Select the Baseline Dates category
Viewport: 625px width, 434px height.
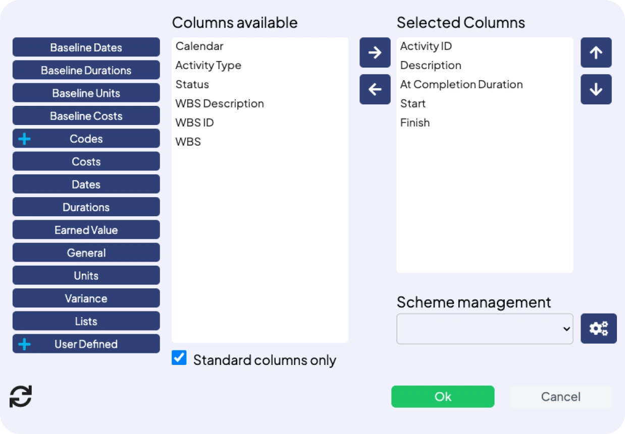(86, 47)
